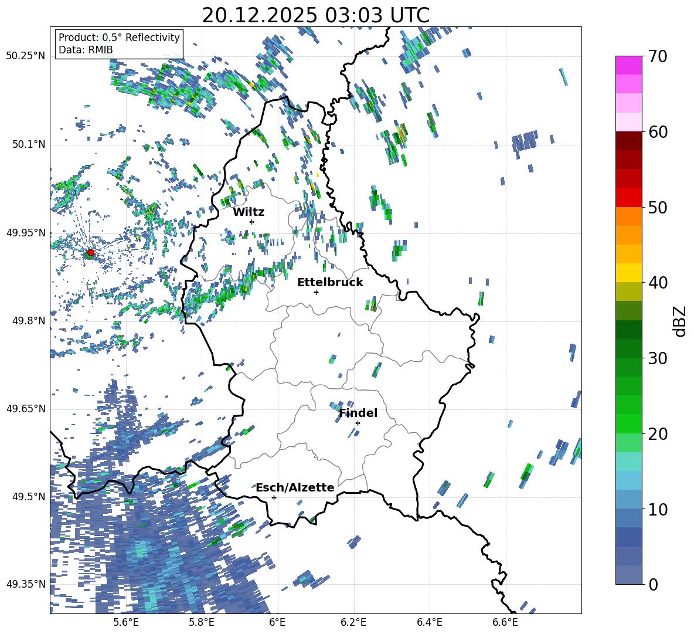Click 'Product: 0.5° Reflectivity' legend text

pyautogui.click(x=119, y=38)
